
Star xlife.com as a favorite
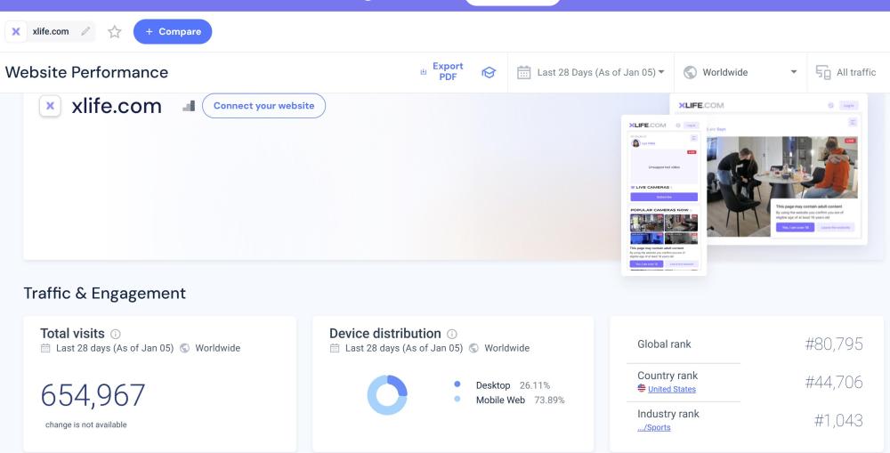coord(114,32)
